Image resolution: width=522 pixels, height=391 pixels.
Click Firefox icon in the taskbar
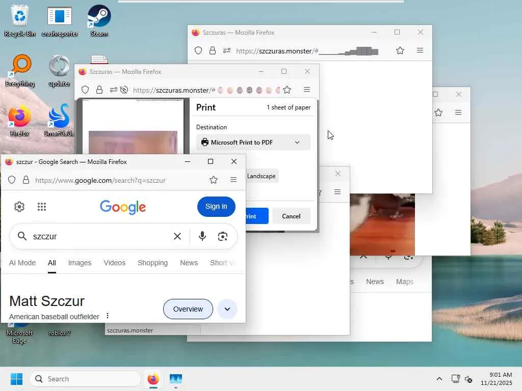coord(153,379)
